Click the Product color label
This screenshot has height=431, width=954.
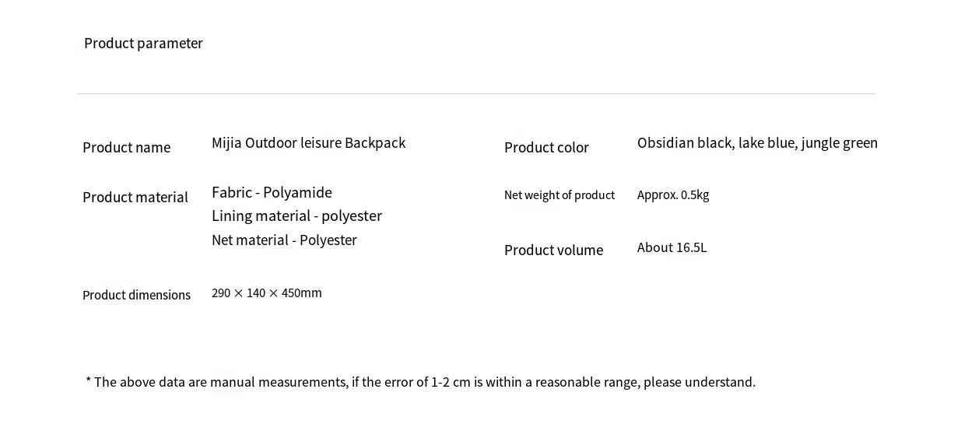click(546, 148)
